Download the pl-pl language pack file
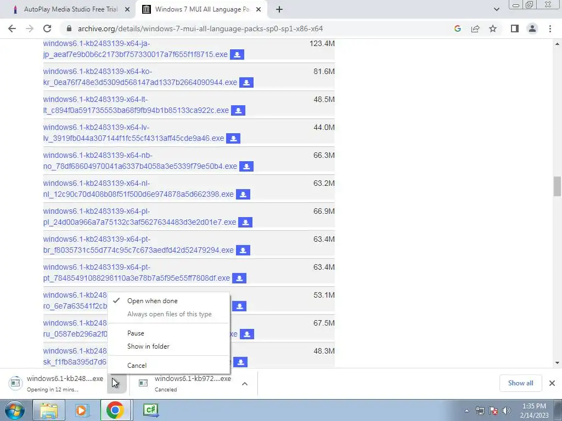The height and width of the screenshot is (421, 562). click(245, 223)
